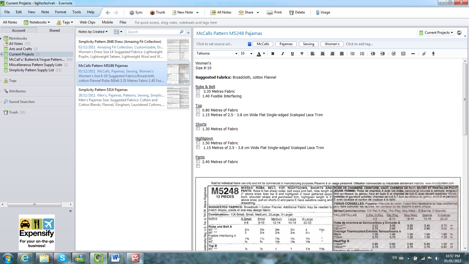This screenshot has height=264, width=469.
Task: Click the note list Search field
Action: (153, 32)
